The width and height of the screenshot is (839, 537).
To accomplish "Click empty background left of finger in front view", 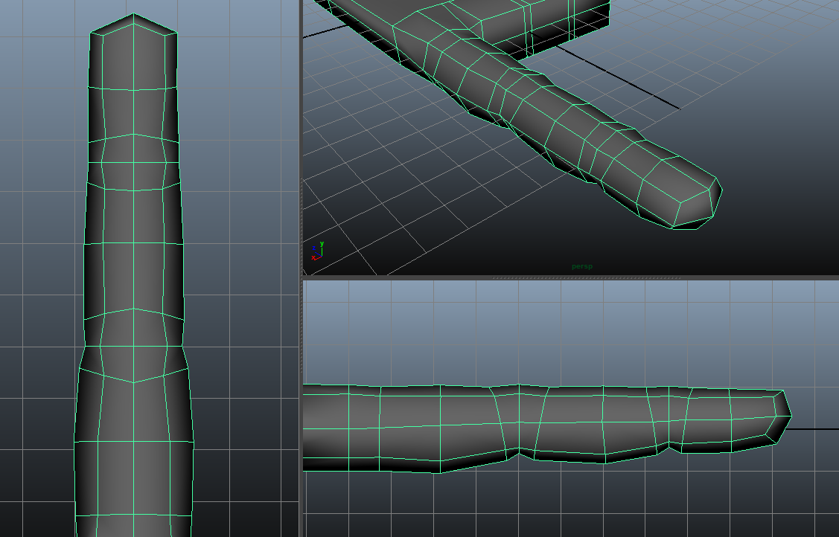I will (37, 223).
